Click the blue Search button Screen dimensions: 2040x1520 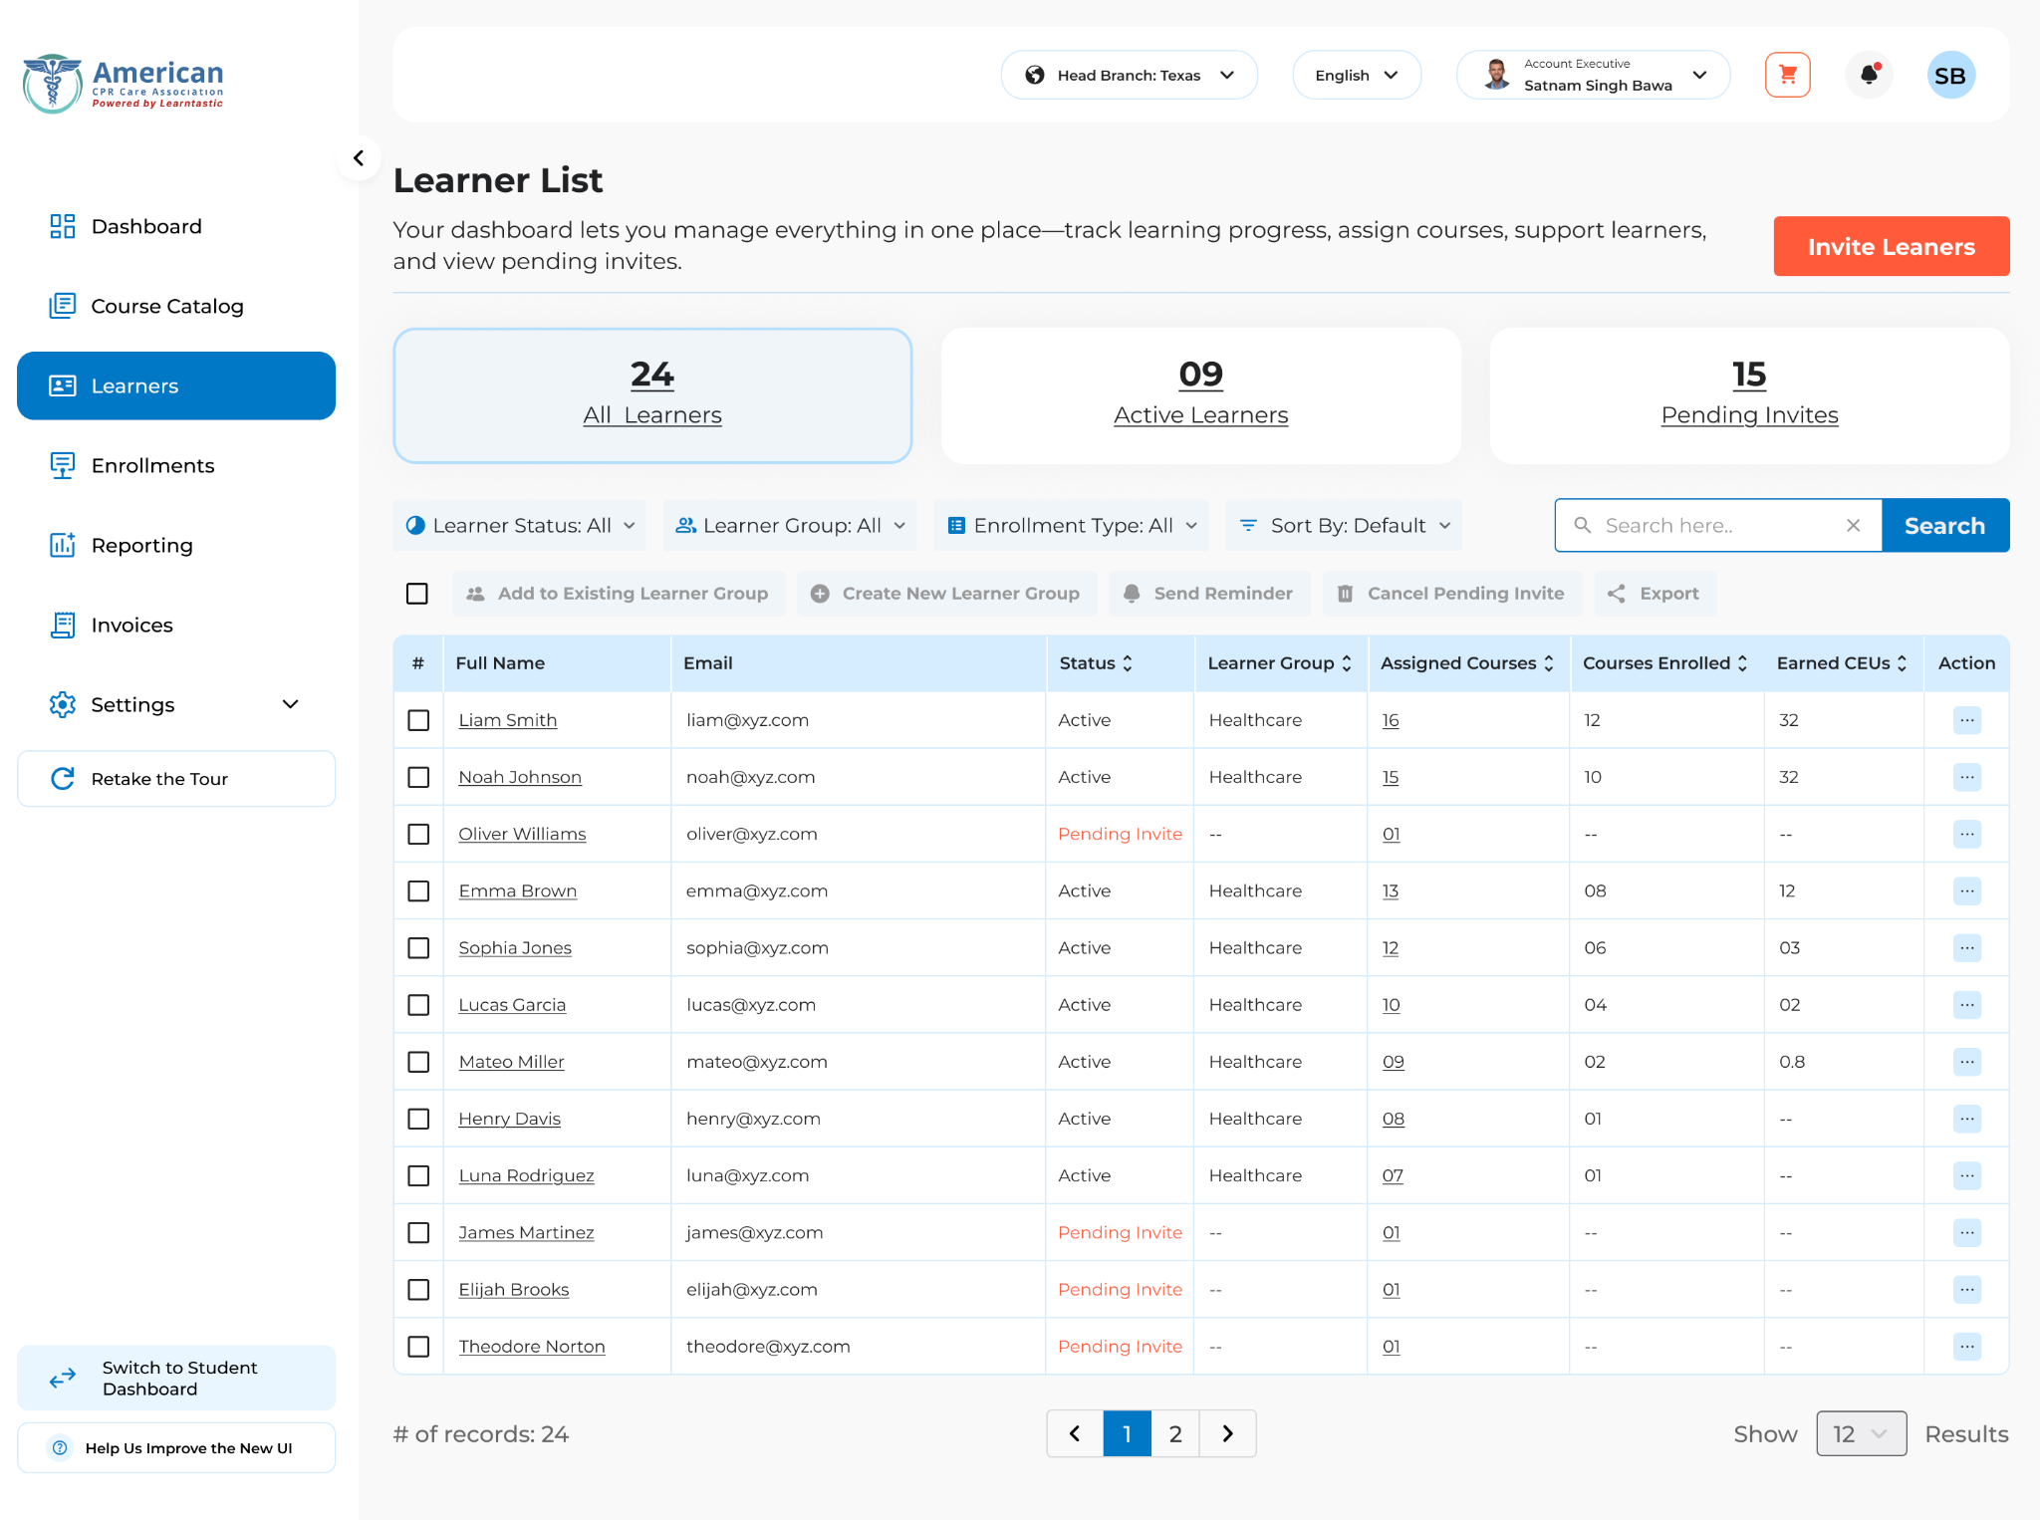(1944, 525)
